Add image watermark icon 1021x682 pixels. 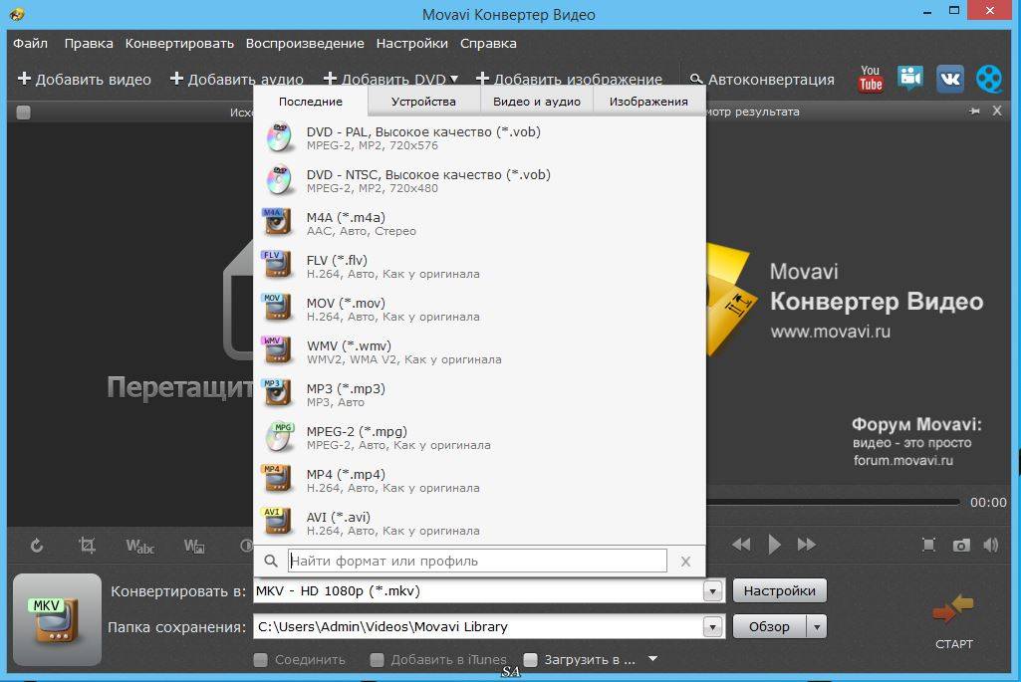tap(194, 546)
